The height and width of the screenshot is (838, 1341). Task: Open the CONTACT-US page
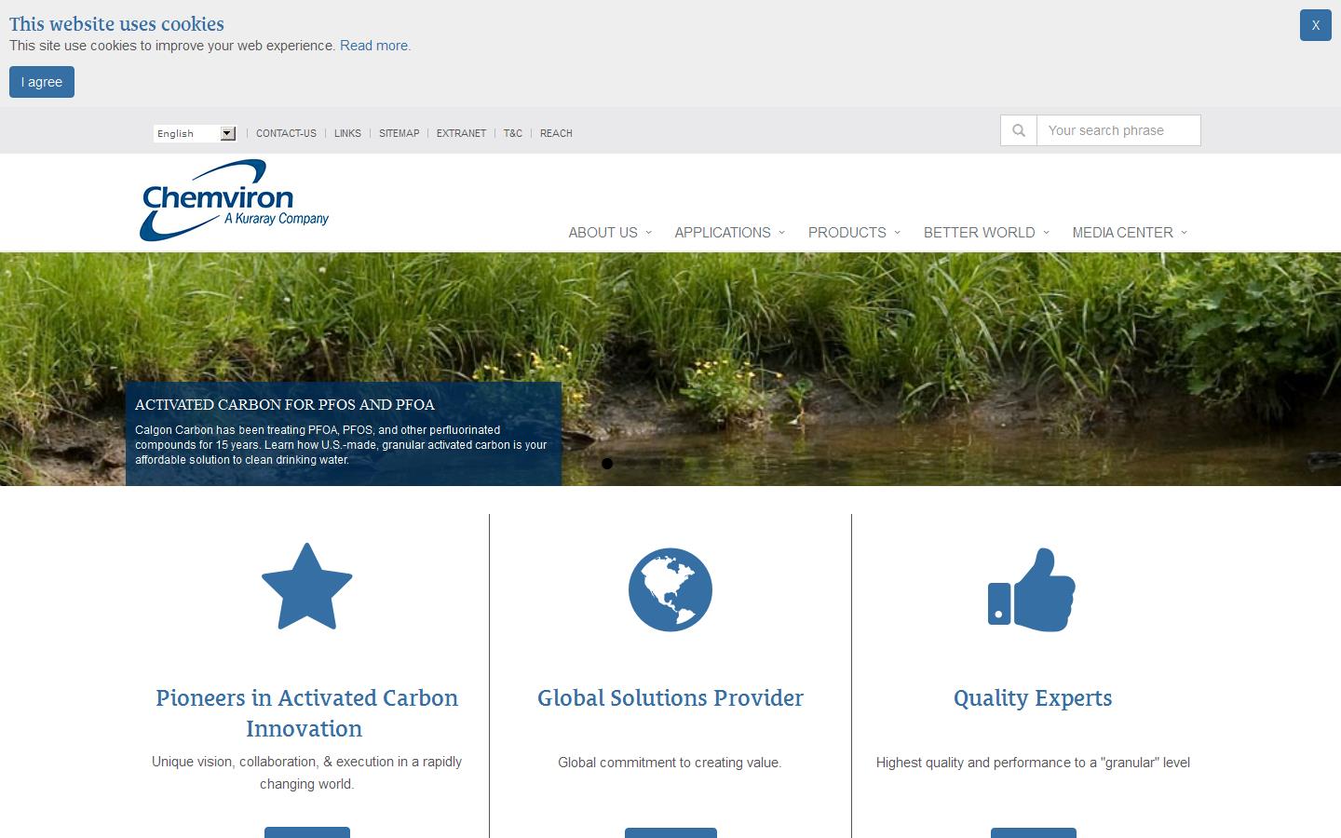(286, 133)
